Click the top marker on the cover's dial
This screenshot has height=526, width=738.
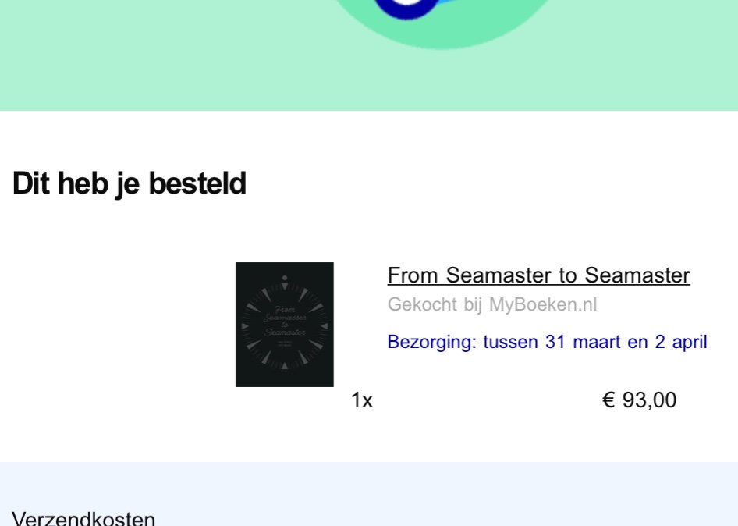tap(285, 278)
